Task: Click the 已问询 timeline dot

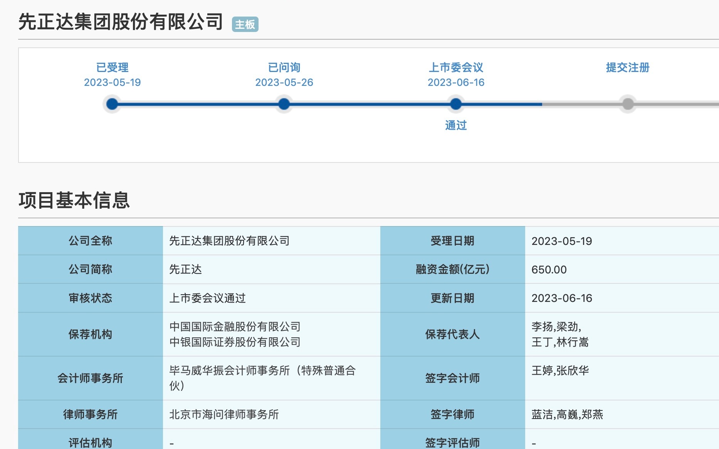Action: (x=284, y=104)
